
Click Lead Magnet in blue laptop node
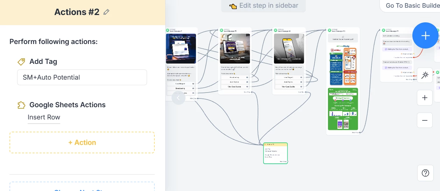click(x=181, y=84)
